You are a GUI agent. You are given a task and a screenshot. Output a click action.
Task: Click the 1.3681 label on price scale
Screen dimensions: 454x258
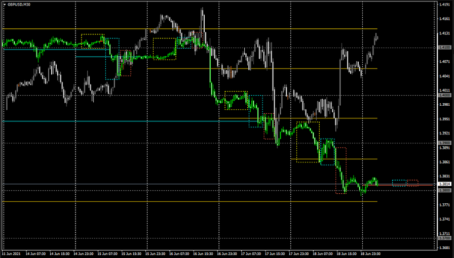point(445,248)
